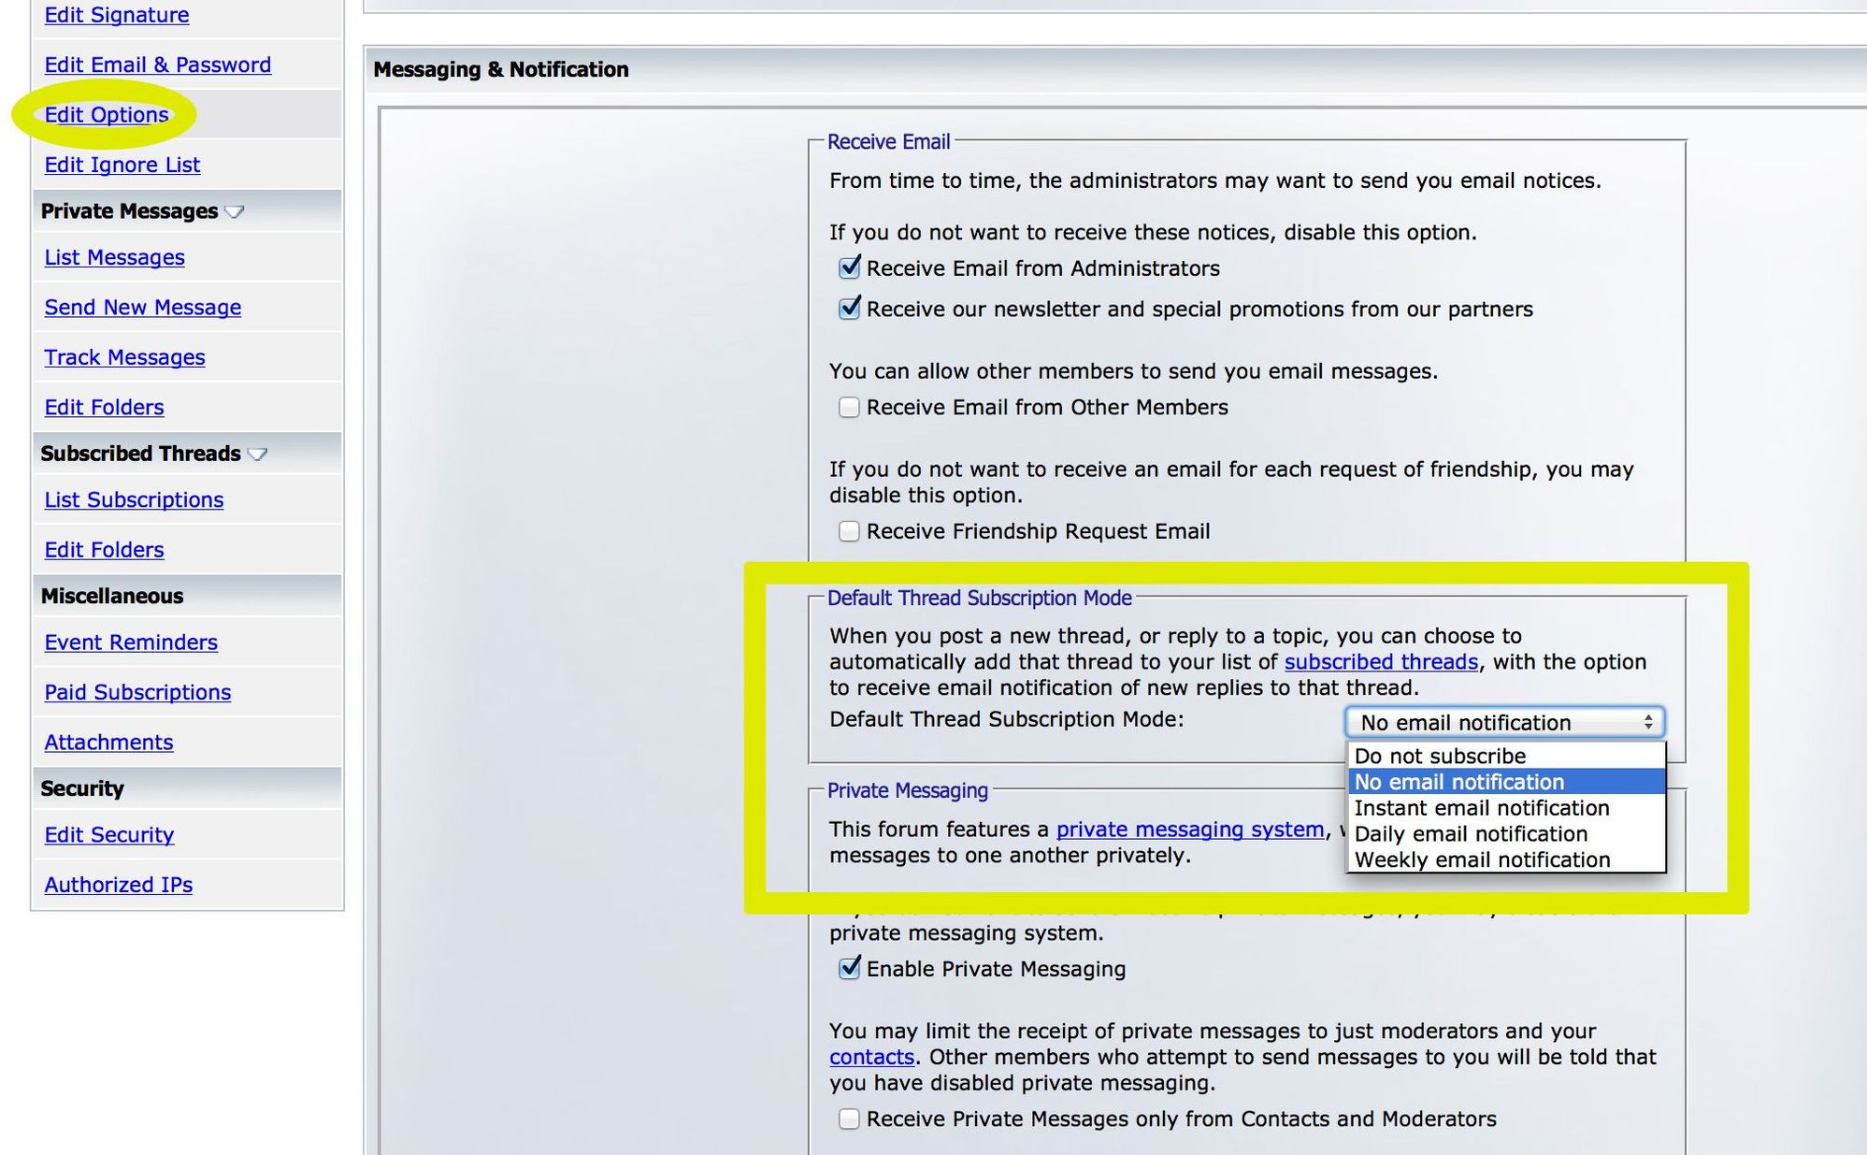Select Do not subscribe option
Image resolution: width=1867 pixels, height=1155 pixels.
[x=1440, y=757]
